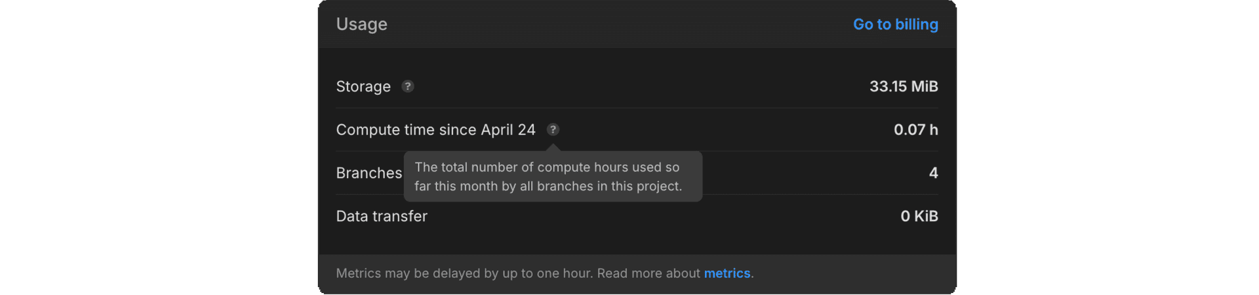Click the 33.15 MiB storage value
This screenshot has width=1259, height=295.
pos(903,86)
